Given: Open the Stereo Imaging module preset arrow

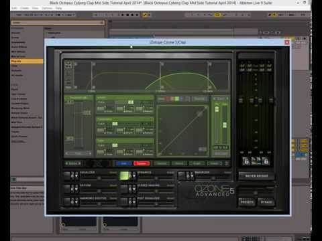Looking at the screenshot, I should [134, 189].
